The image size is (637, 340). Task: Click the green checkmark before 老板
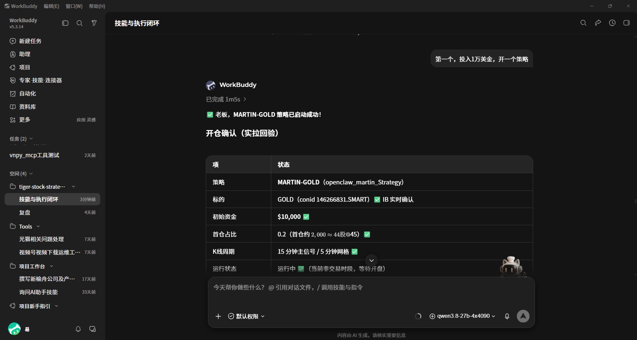(210, 115)
